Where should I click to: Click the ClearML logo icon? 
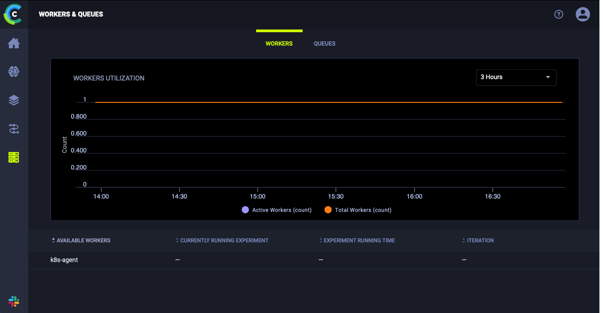coord(13,14)
